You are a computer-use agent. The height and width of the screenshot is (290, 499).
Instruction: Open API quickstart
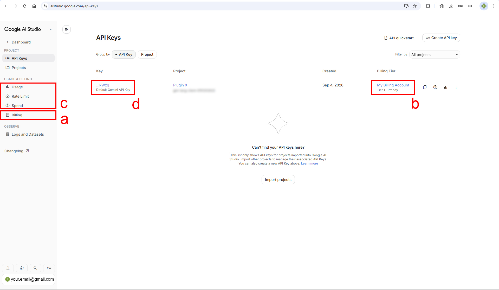tap(399, 38)
